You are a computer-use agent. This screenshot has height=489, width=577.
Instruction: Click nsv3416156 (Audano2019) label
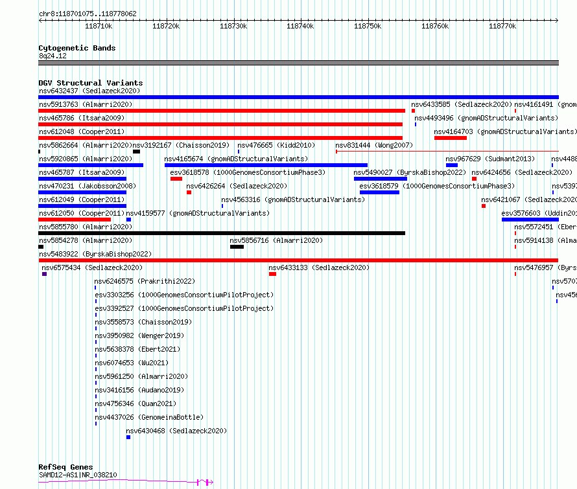pos(139,390)
